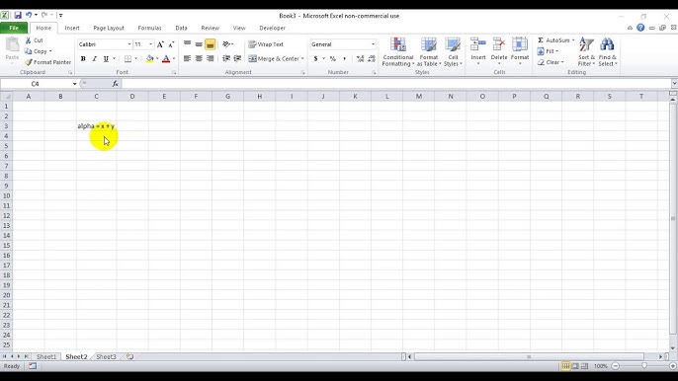
Task: Select cell containing alpha = x + y
Action: point(96,126)
